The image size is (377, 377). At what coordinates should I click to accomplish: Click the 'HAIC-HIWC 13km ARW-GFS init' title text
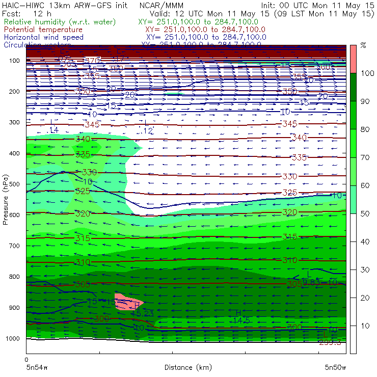[x=65, y=5]
